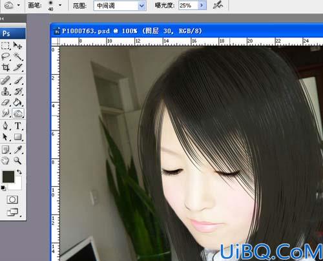323x261 pixels.
Task: Collapse the toolbox with the double arrows
Action: pyautogui.click(x=2, y=19)
